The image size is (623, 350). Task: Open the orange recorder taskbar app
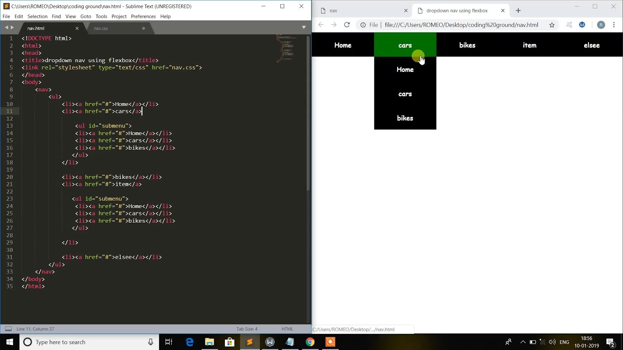pyautogui.click(x=330, y=342)
